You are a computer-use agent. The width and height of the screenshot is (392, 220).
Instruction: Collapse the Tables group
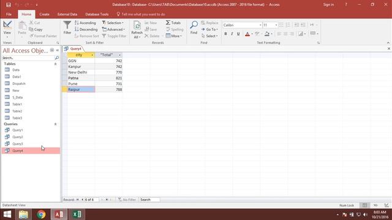(x=56, y=64)
